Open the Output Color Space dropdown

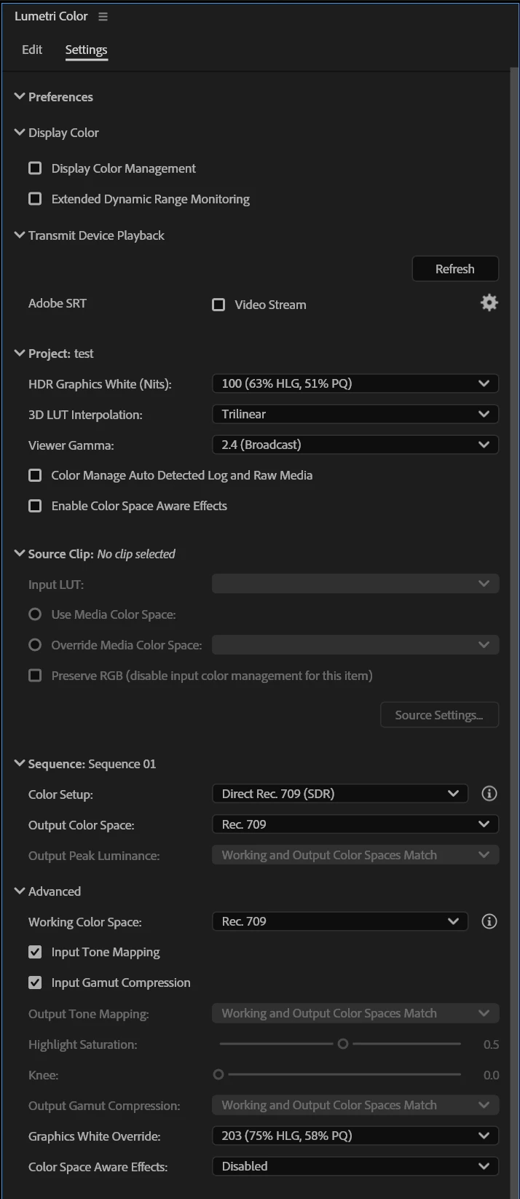tap(355, 824)
